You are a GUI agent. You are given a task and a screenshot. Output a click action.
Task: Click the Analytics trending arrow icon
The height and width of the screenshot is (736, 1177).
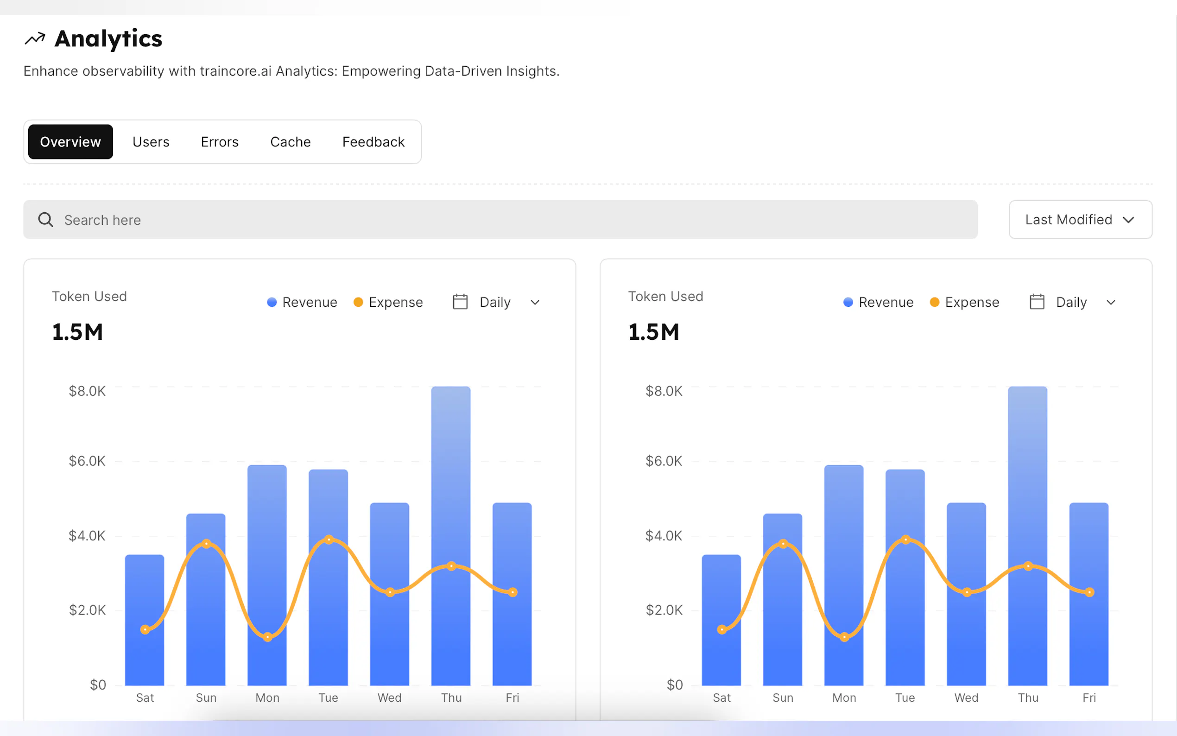[35, 38]
